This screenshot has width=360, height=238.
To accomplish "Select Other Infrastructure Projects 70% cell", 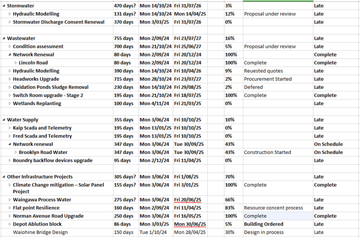I will 233,177.
